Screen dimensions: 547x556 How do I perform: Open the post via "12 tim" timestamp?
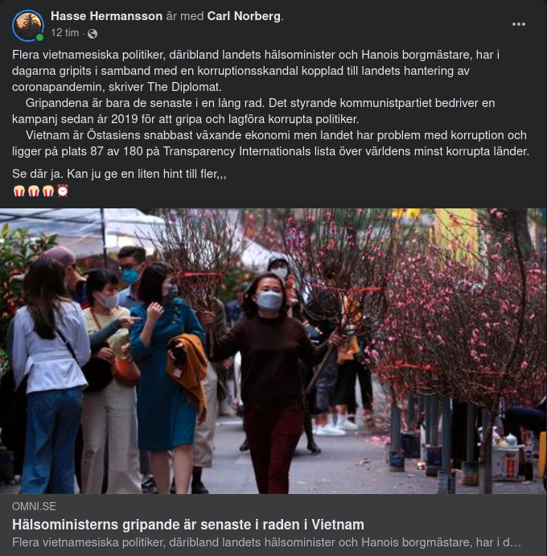click(x=64, y=33)
